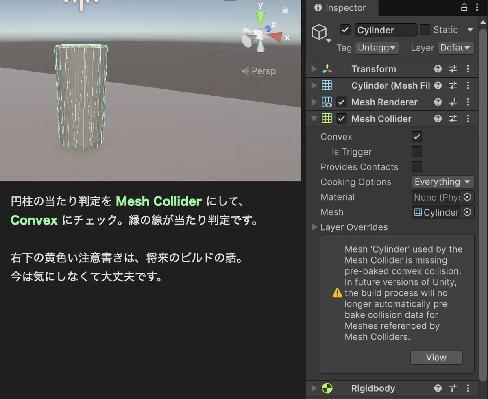
Task: Click the Rigidbody component icon
Action: click(x=327, y=388)
